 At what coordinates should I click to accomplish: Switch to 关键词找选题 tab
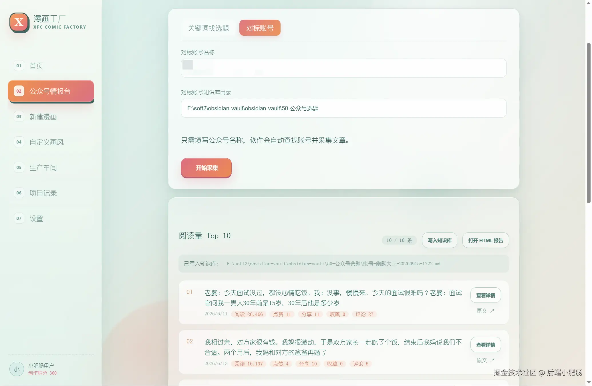[208, 28]
